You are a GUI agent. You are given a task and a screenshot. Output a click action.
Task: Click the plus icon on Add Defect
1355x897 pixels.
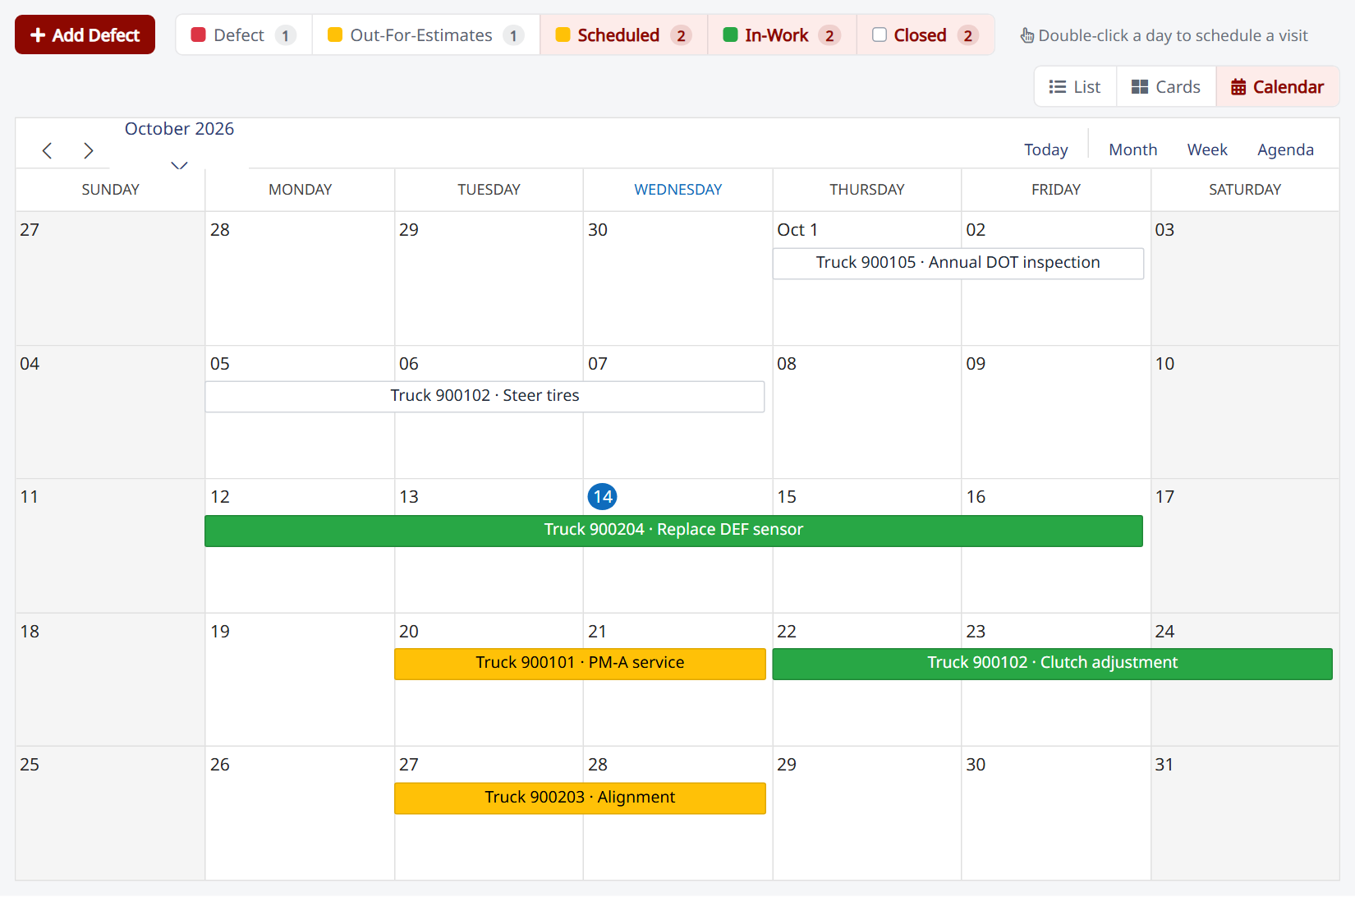click(38, 35)
